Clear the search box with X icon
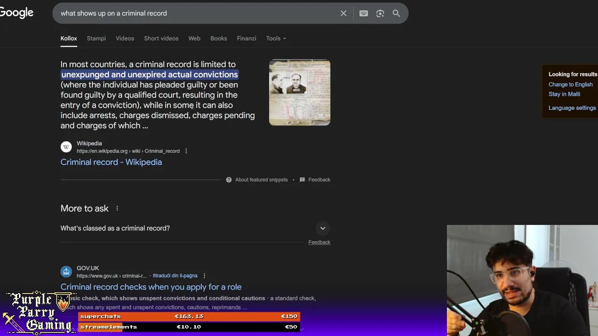This screenshot has height=336, width=598. pyautogui.click(x=343, y=13)
